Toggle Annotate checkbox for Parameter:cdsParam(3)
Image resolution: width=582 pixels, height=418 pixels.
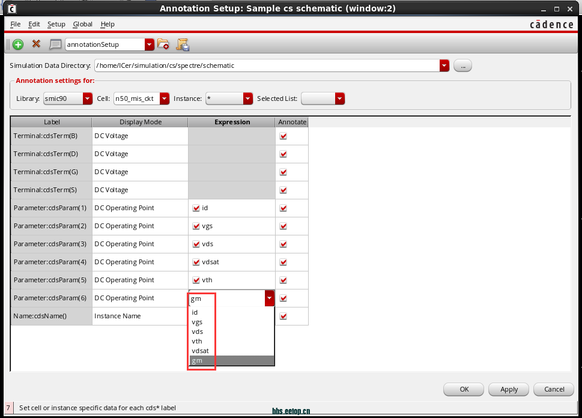283,244
